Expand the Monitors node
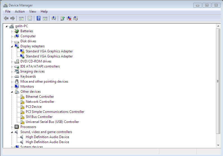The image size is (223, 156). (x=12, y=87)
